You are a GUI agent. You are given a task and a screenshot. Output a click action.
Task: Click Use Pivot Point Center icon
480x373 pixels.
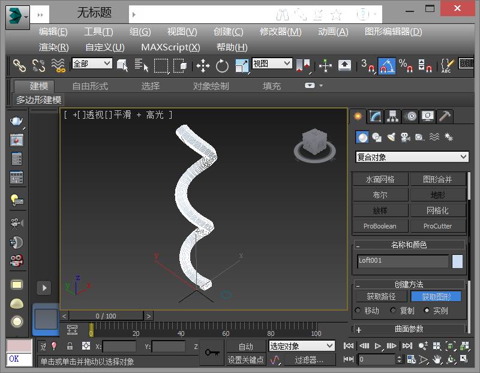pyautogui.click(x=303, y=65)
